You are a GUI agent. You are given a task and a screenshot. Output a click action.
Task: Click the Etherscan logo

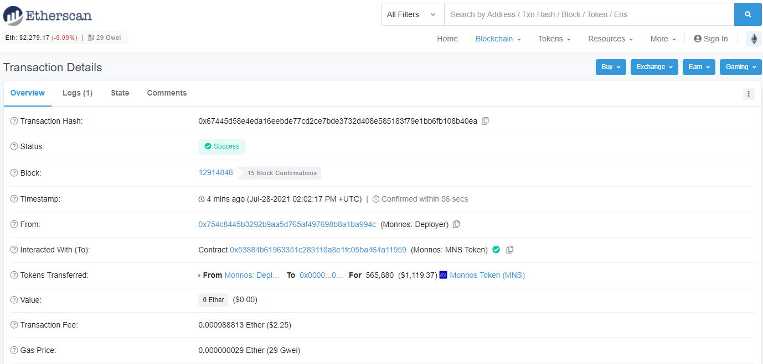coord(48,15)
